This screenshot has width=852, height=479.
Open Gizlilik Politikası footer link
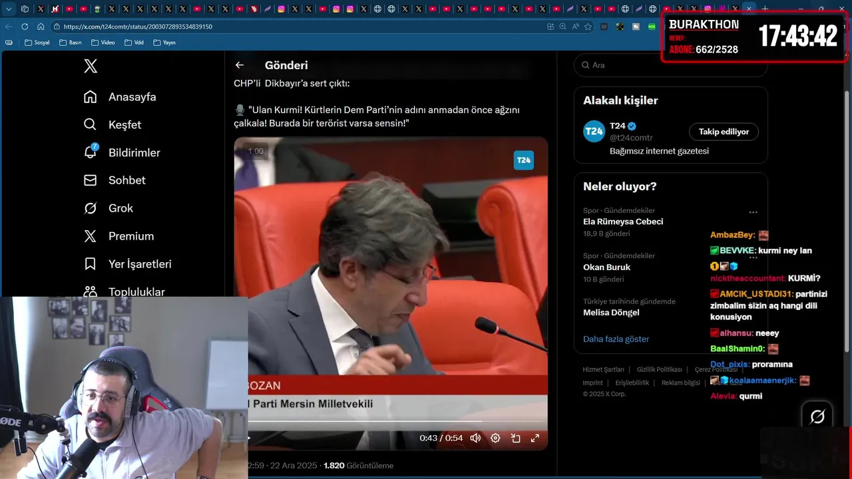click(x=659, y=370)
